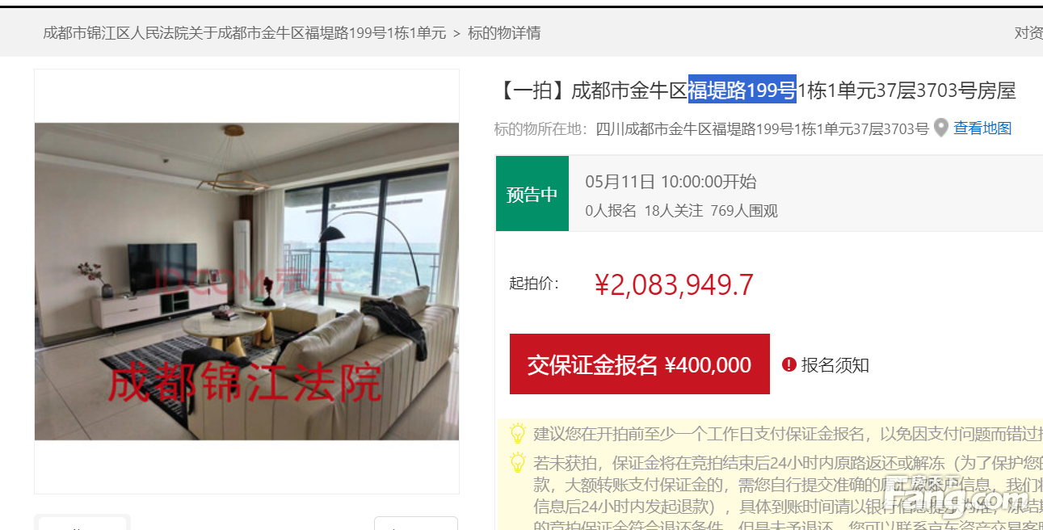Image resolution: width=1043 pixels, height=530 pixels.
Task: Select the first thumbnail below the photo
Action: [x=82, y=523]
